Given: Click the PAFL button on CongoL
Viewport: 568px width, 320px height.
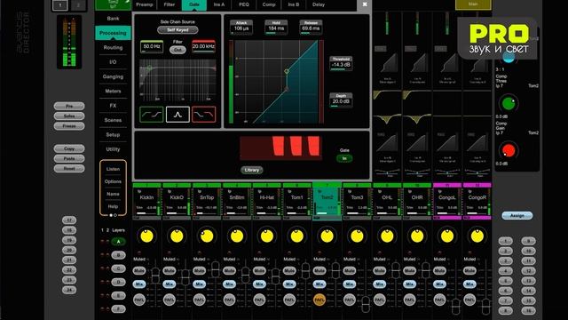Looking at the screenshot, I should click(x=440, y=300).
